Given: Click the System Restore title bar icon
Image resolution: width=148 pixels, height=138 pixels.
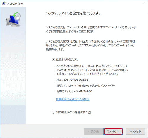Looking at the screenshot, I should tap(4, 4).
